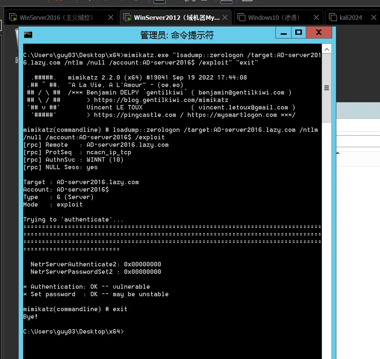Click the scrollbar up arrow
Screen dimensions: 380x359
pos(327,49)
